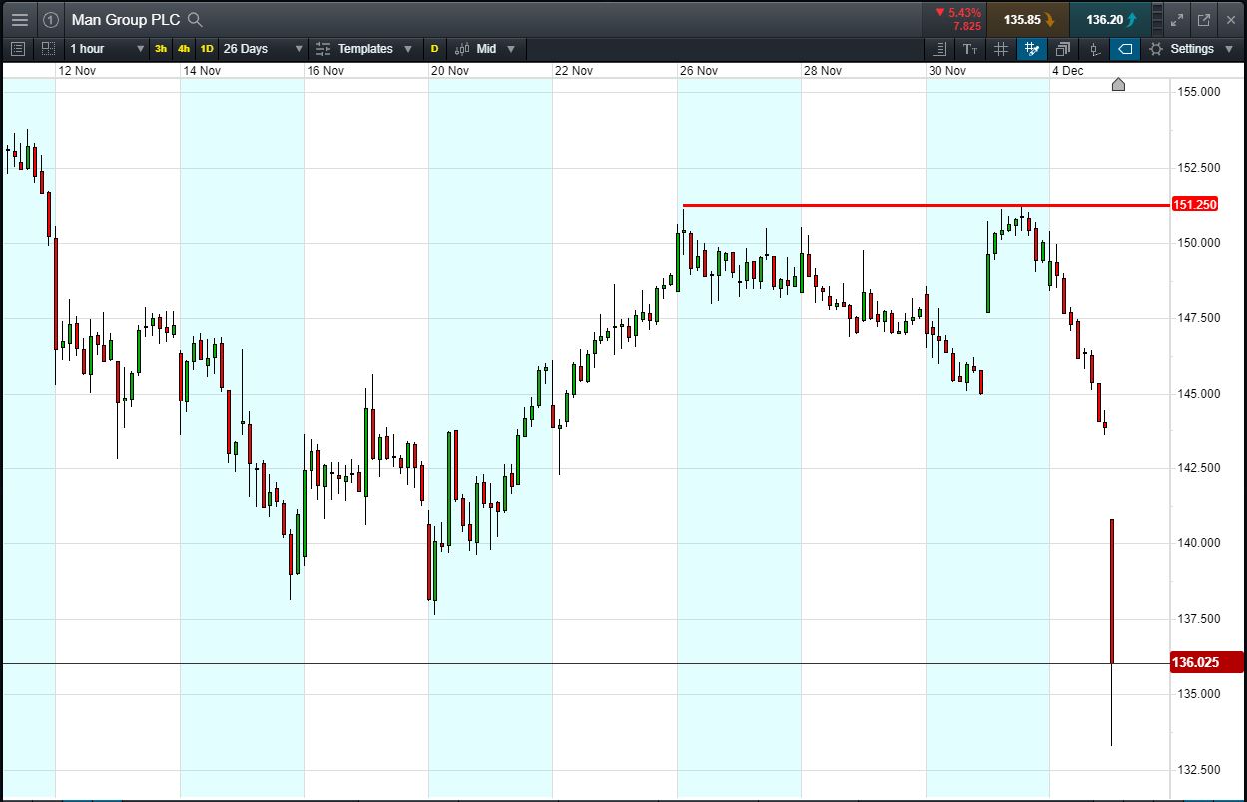Screen dimensions: 1247x802
Task: Select the 4h interval shortcut
Action: tap(184, 48)
